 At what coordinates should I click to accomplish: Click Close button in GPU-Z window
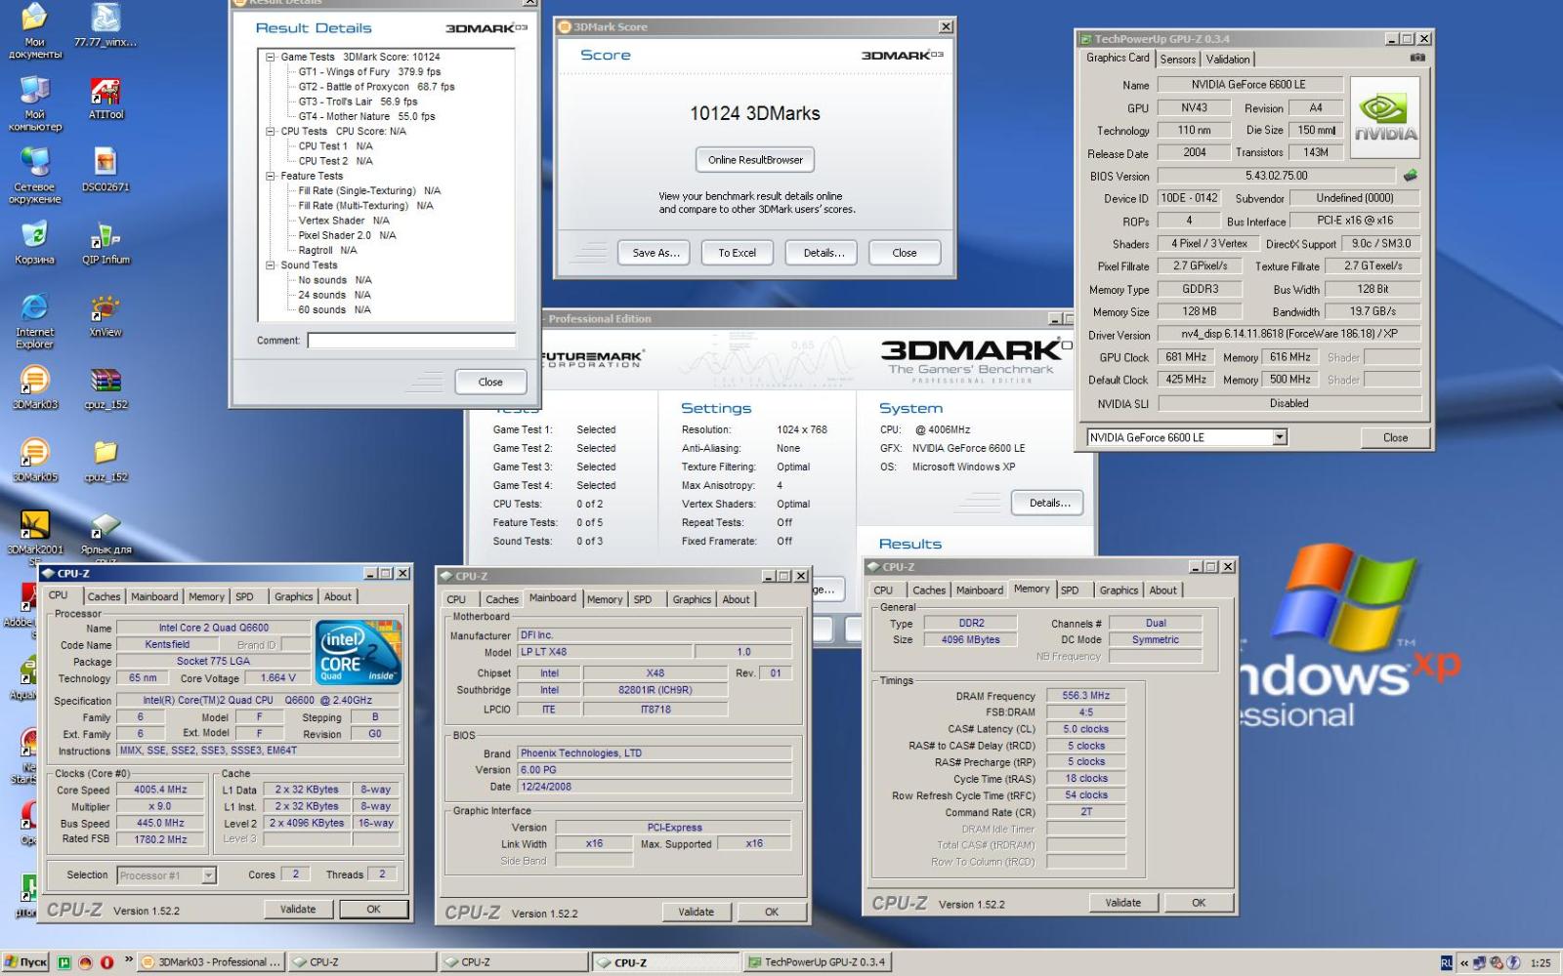(1395, 437)
